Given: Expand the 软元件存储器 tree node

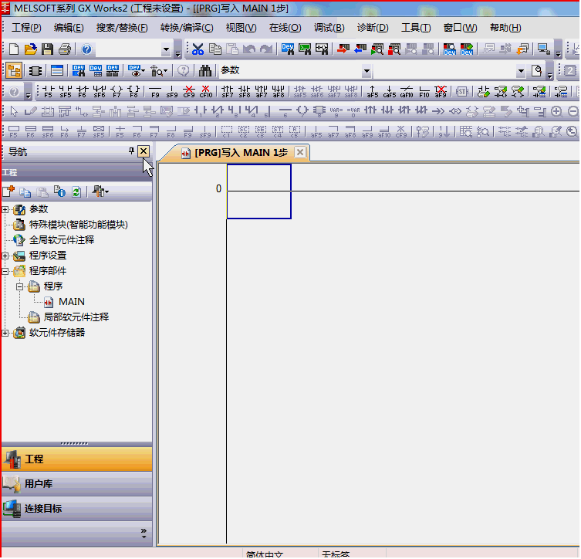Looking at the screenshot, I should tap(6, 333).
